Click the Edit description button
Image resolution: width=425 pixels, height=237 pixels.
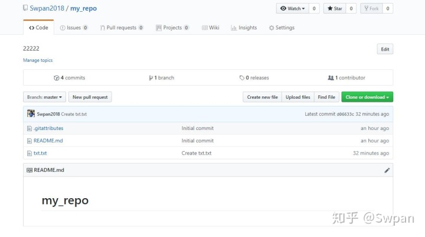(385, 49)
